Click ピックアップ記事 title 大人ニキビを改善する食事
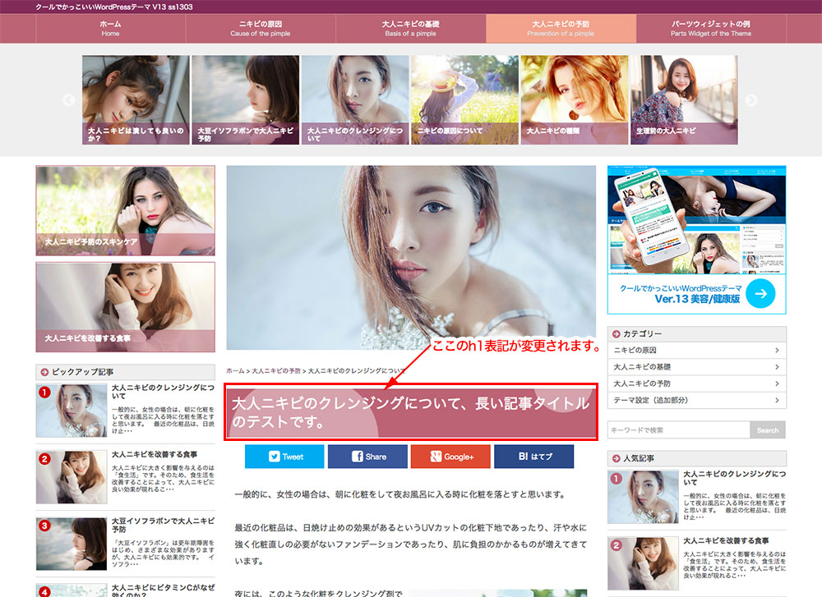The width and height of the screenshot is (822, 597). [155, 454]
